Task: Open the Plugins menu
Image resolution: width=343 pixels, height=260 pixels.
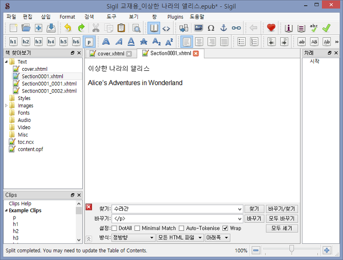Action: [176, 17]
